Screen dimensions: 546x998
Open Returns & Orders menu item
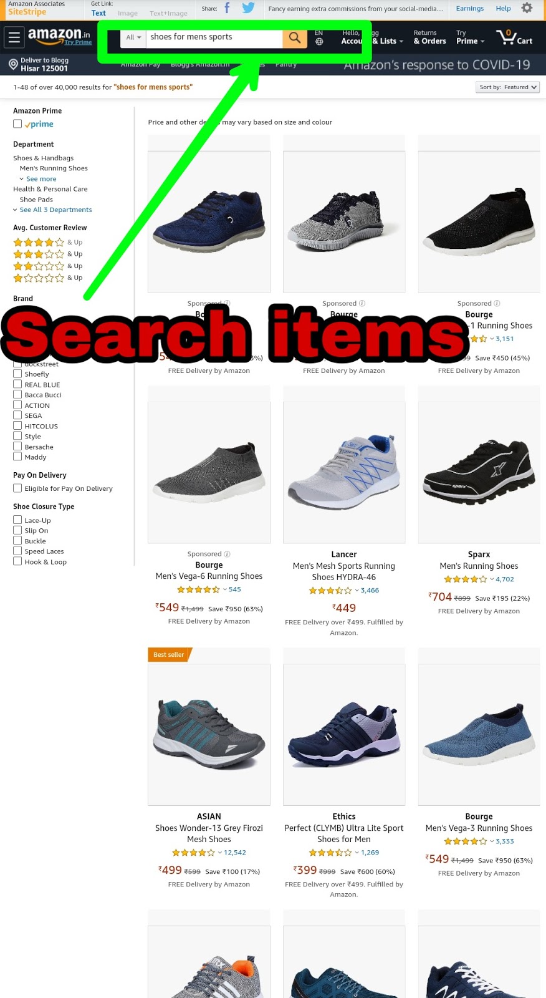click(x=429, y=37)
